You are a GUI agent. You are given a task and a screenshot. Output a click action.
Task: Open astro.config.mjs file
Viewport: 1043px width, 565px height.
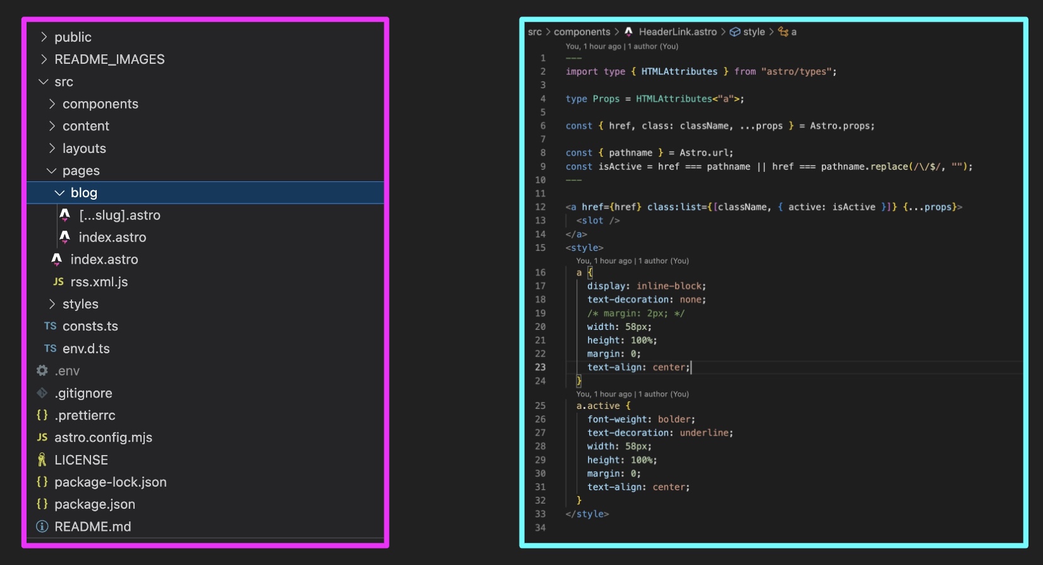pyautogui.click(x=103, y=437)
